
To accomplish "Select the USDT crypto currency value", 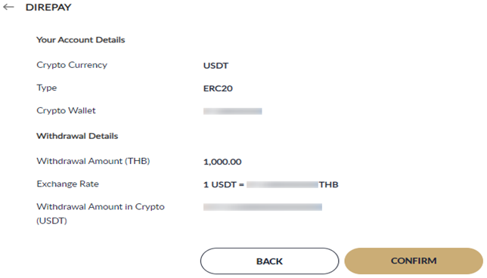I will click(x=216, y=66).
